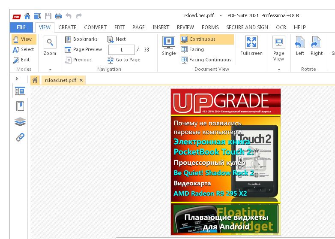The width and height of the screenshot is (335, 239).
Task: Open the SECURE AND SIGN tab
Action: (247, 27)
